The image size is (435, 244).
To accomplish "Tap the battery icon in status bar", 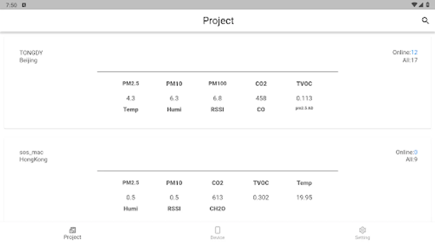I will (x=428, y=5).
